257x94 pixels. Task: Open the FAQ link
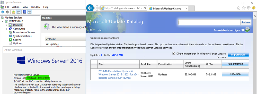91,30
